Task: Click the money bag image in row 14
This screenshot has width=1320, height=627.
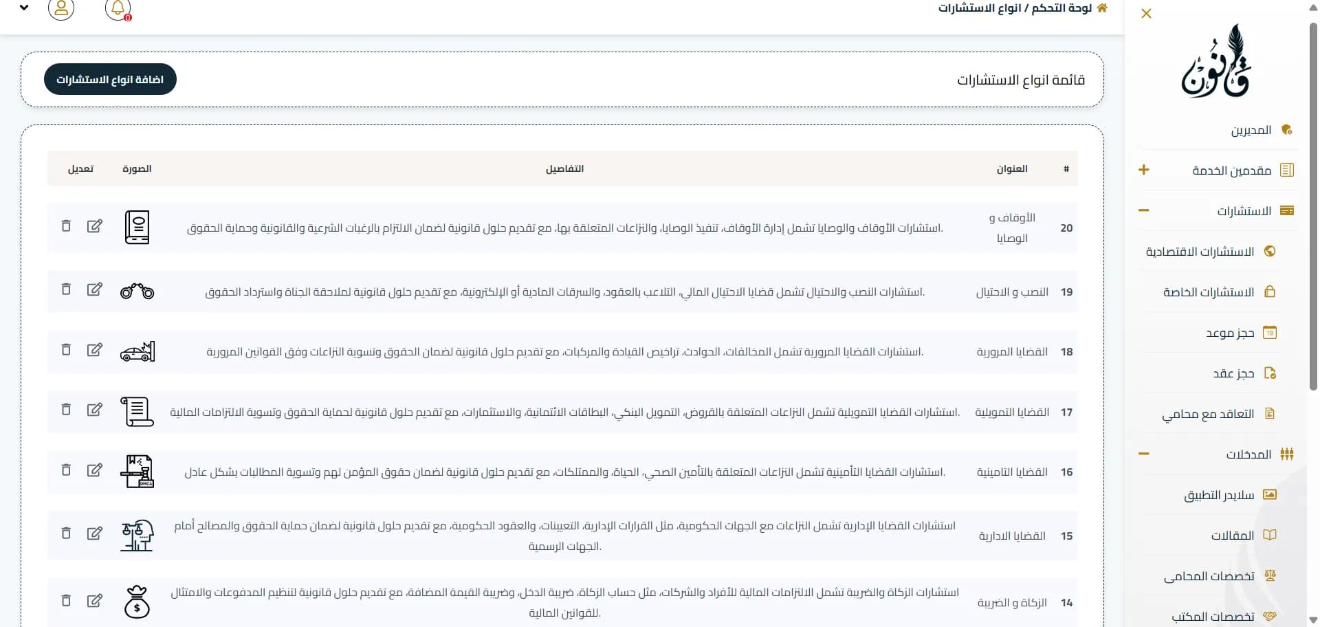Action: (x=137, y=602)
